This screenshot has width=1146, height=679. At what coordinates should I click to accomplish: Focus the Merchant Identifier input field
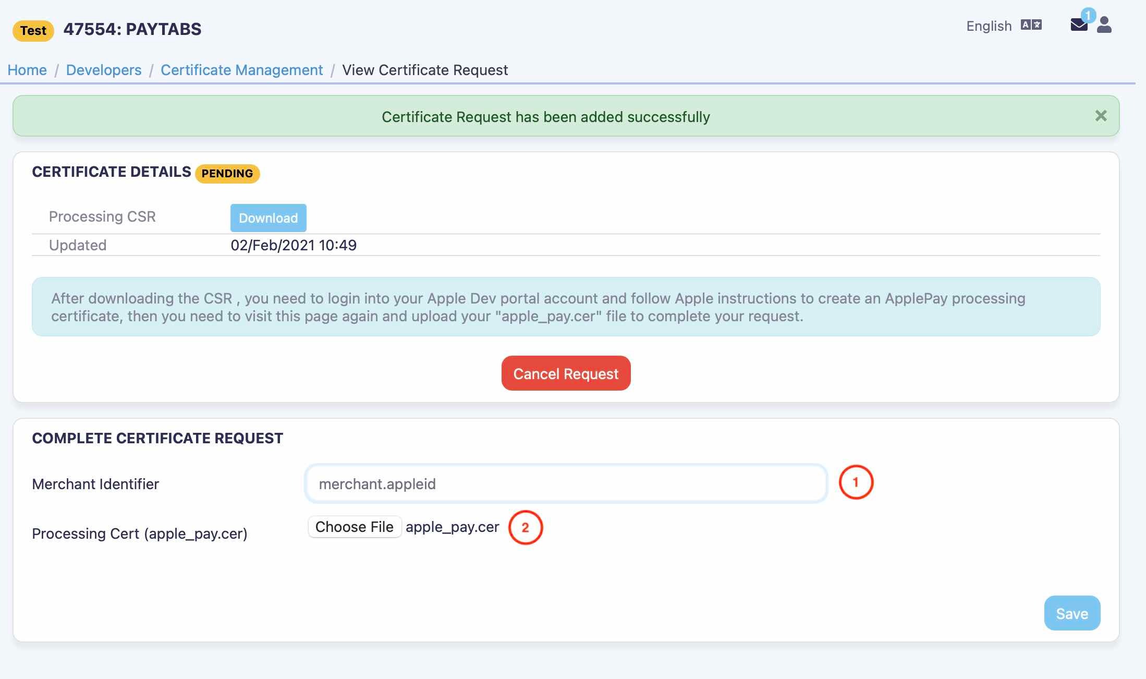(566, 484)
